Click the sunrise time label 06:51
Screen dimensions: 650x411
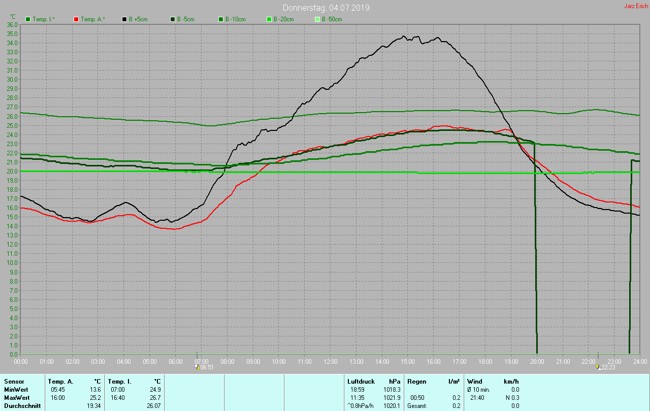(207, 367)
